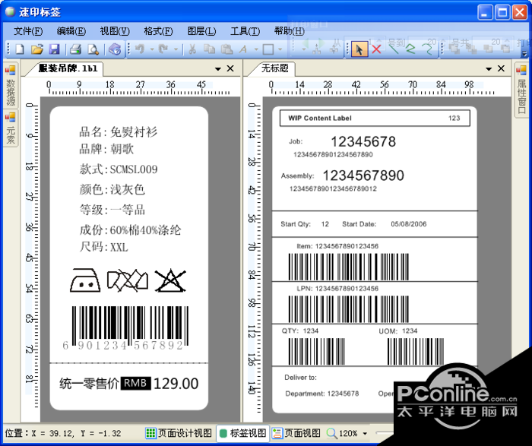
Task: Select the EAN barcode on clothing tag
Action: click(x=125, y=328)
